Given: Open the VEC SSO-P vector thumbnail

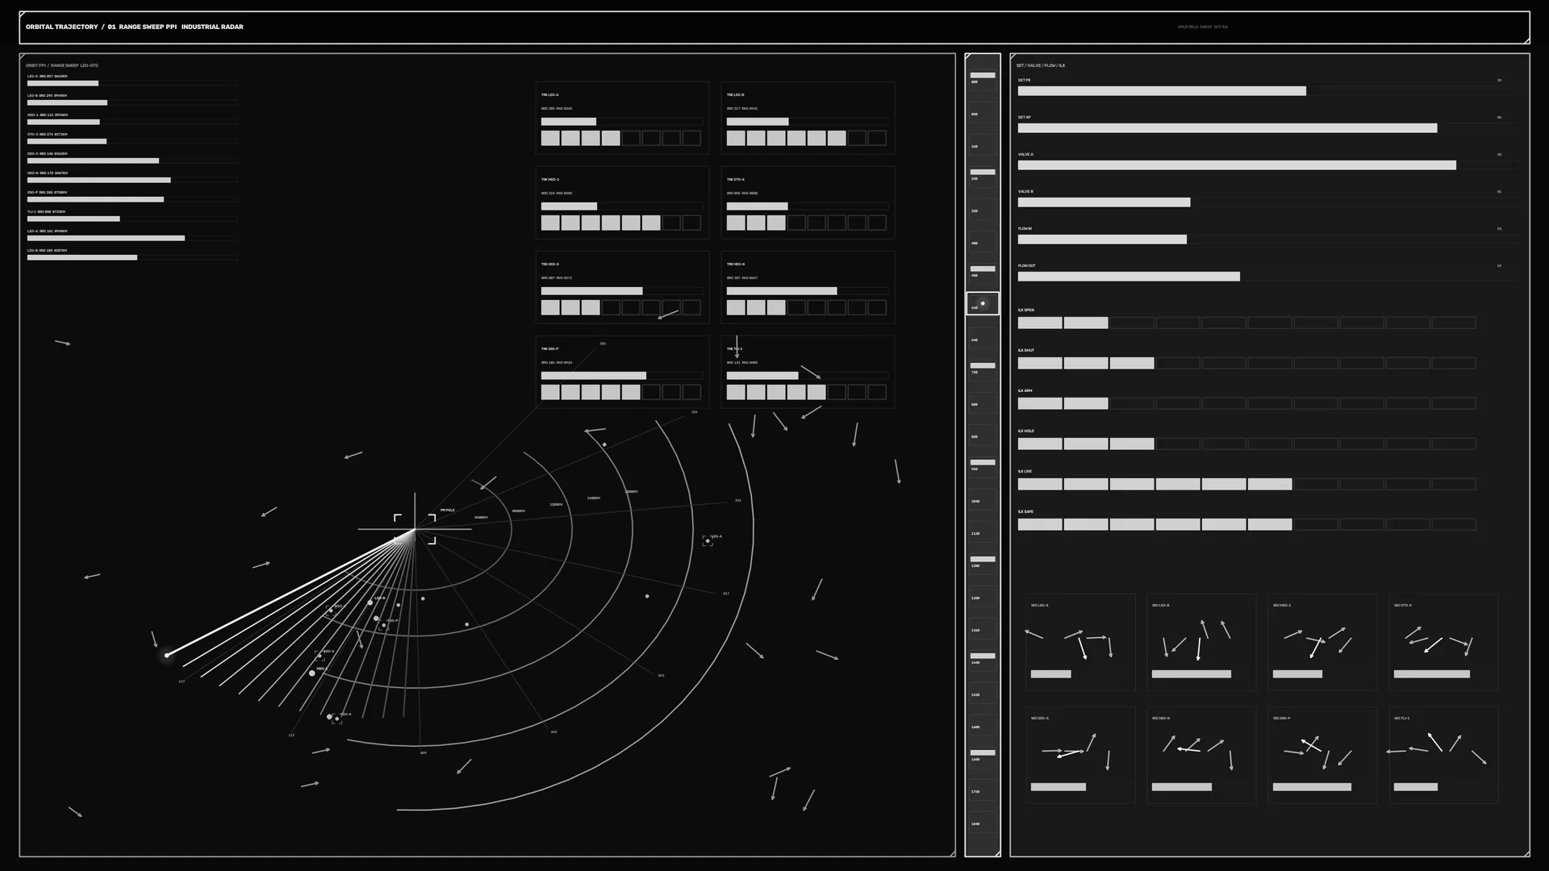Looking at the screenshot, I should point(1322,755).
